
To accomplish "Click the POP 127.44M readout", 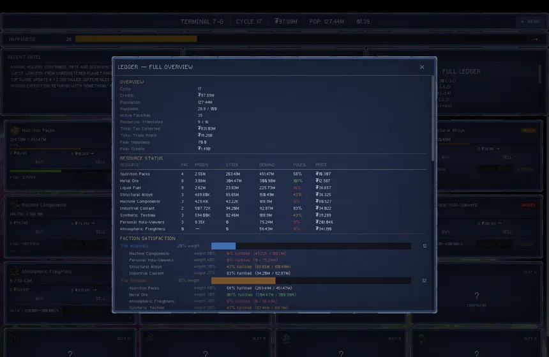I will tap(327, 22).
